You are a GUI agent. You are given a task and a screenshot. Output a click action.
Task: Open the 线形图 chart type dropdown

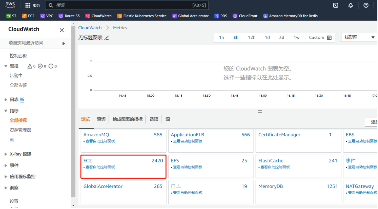pyautogui.click(x=359, y=37)
